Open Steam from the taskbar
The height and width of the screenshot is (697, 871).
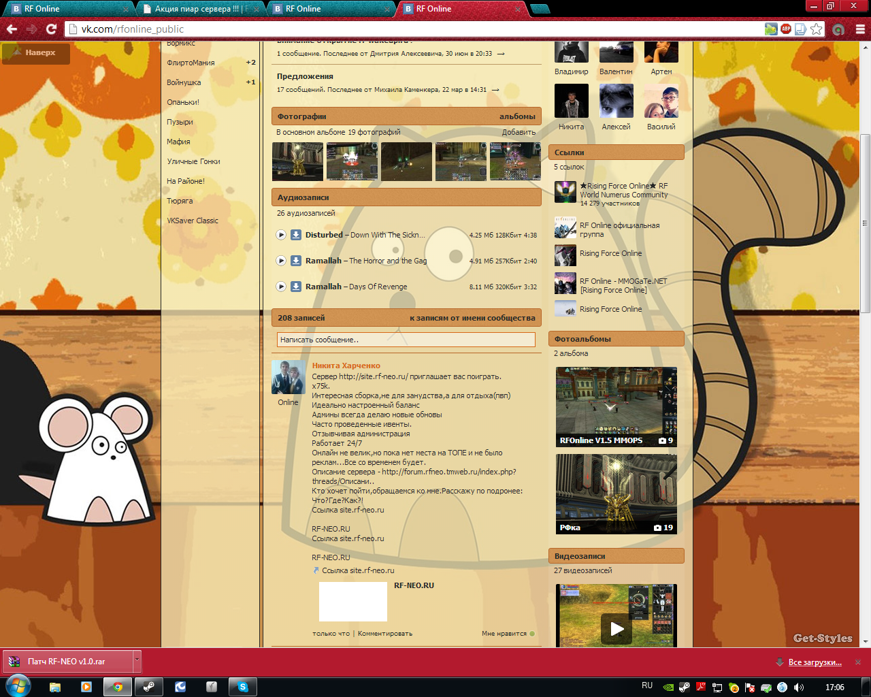[148, 687]
